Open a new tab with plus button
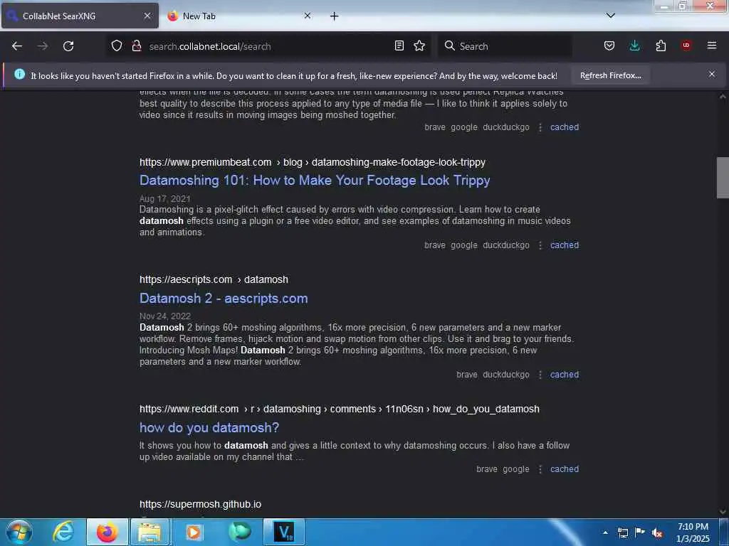The image size is (729, 546). pos(335,16)
